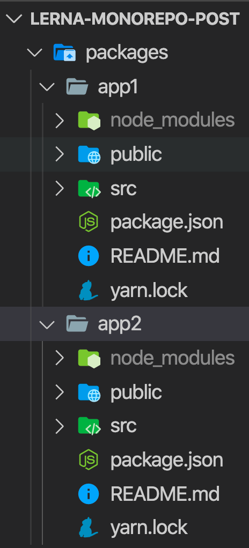
Task: Collapse the packages folder chevron
Action: pyautogui.click(x=35, y=53)
